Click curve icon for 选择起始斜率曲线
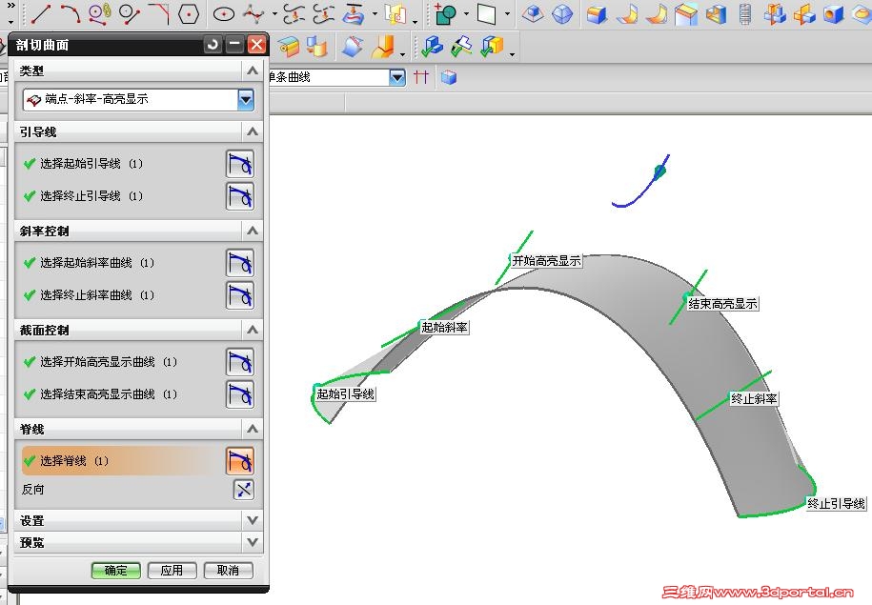The height and width of the screenshot is (605, 872). coord(240,263)
